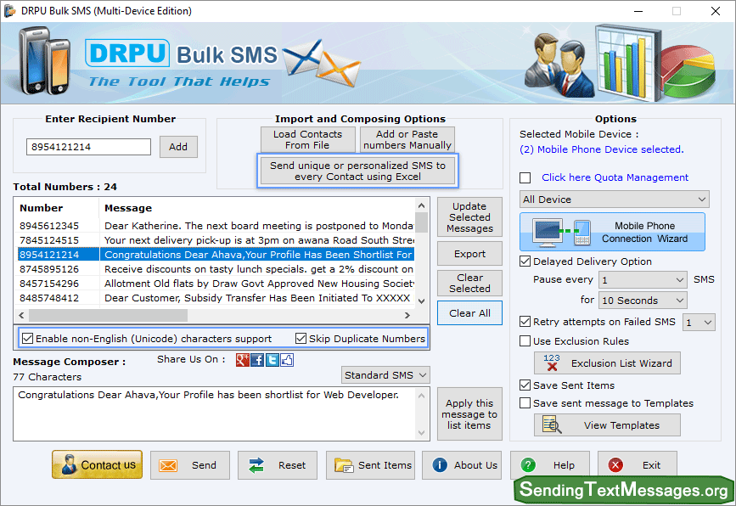Select the row with number 8945612345
The height and width of the screenshot is (506, 736).
[x=216, y=226]
